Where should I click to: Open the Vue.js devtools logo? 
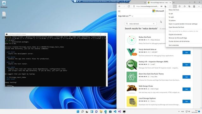[132, 52]
